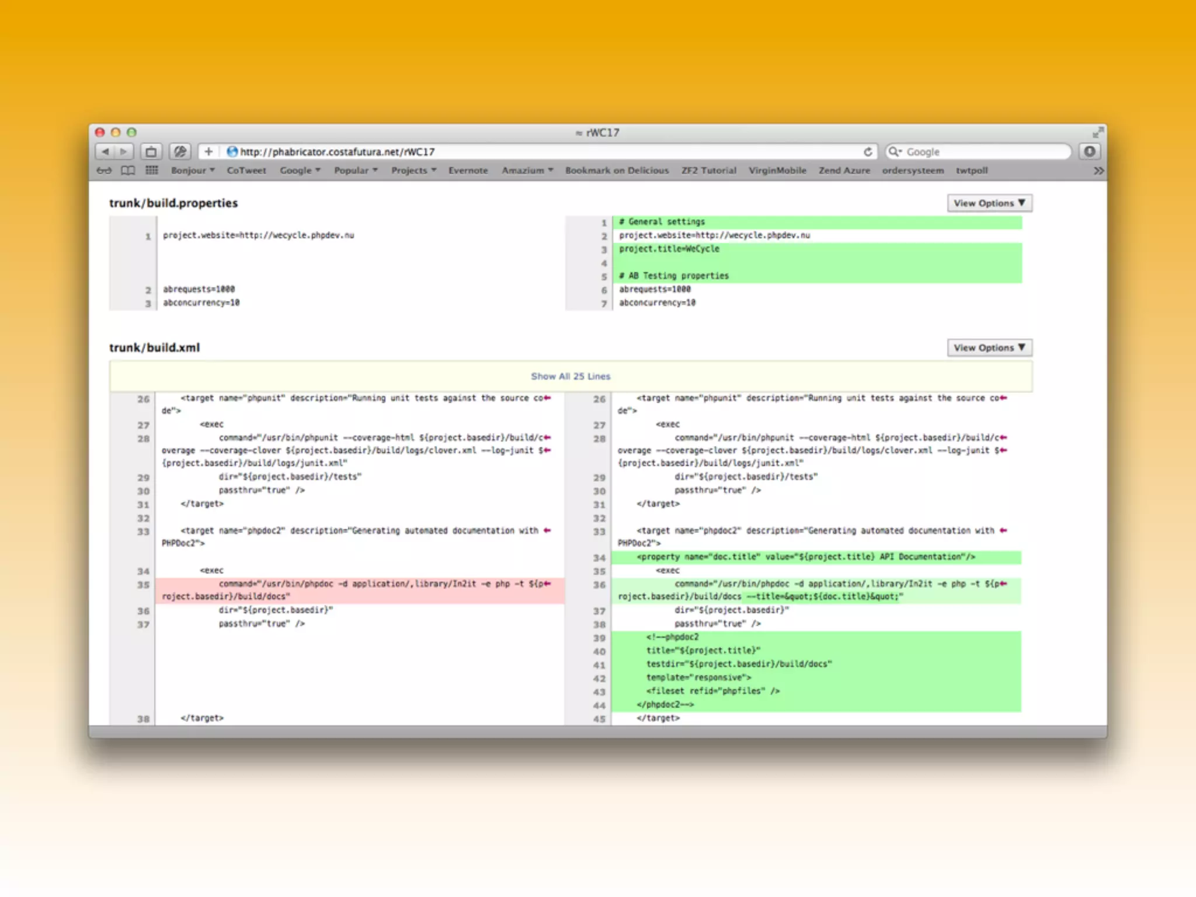
Task: Open View Options for trunk/build.xml
Action: click(x=989, y=348)
